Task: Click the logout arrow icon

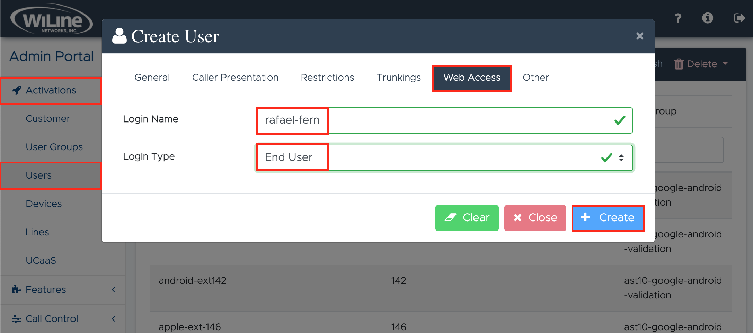Action: coord(739,18)
